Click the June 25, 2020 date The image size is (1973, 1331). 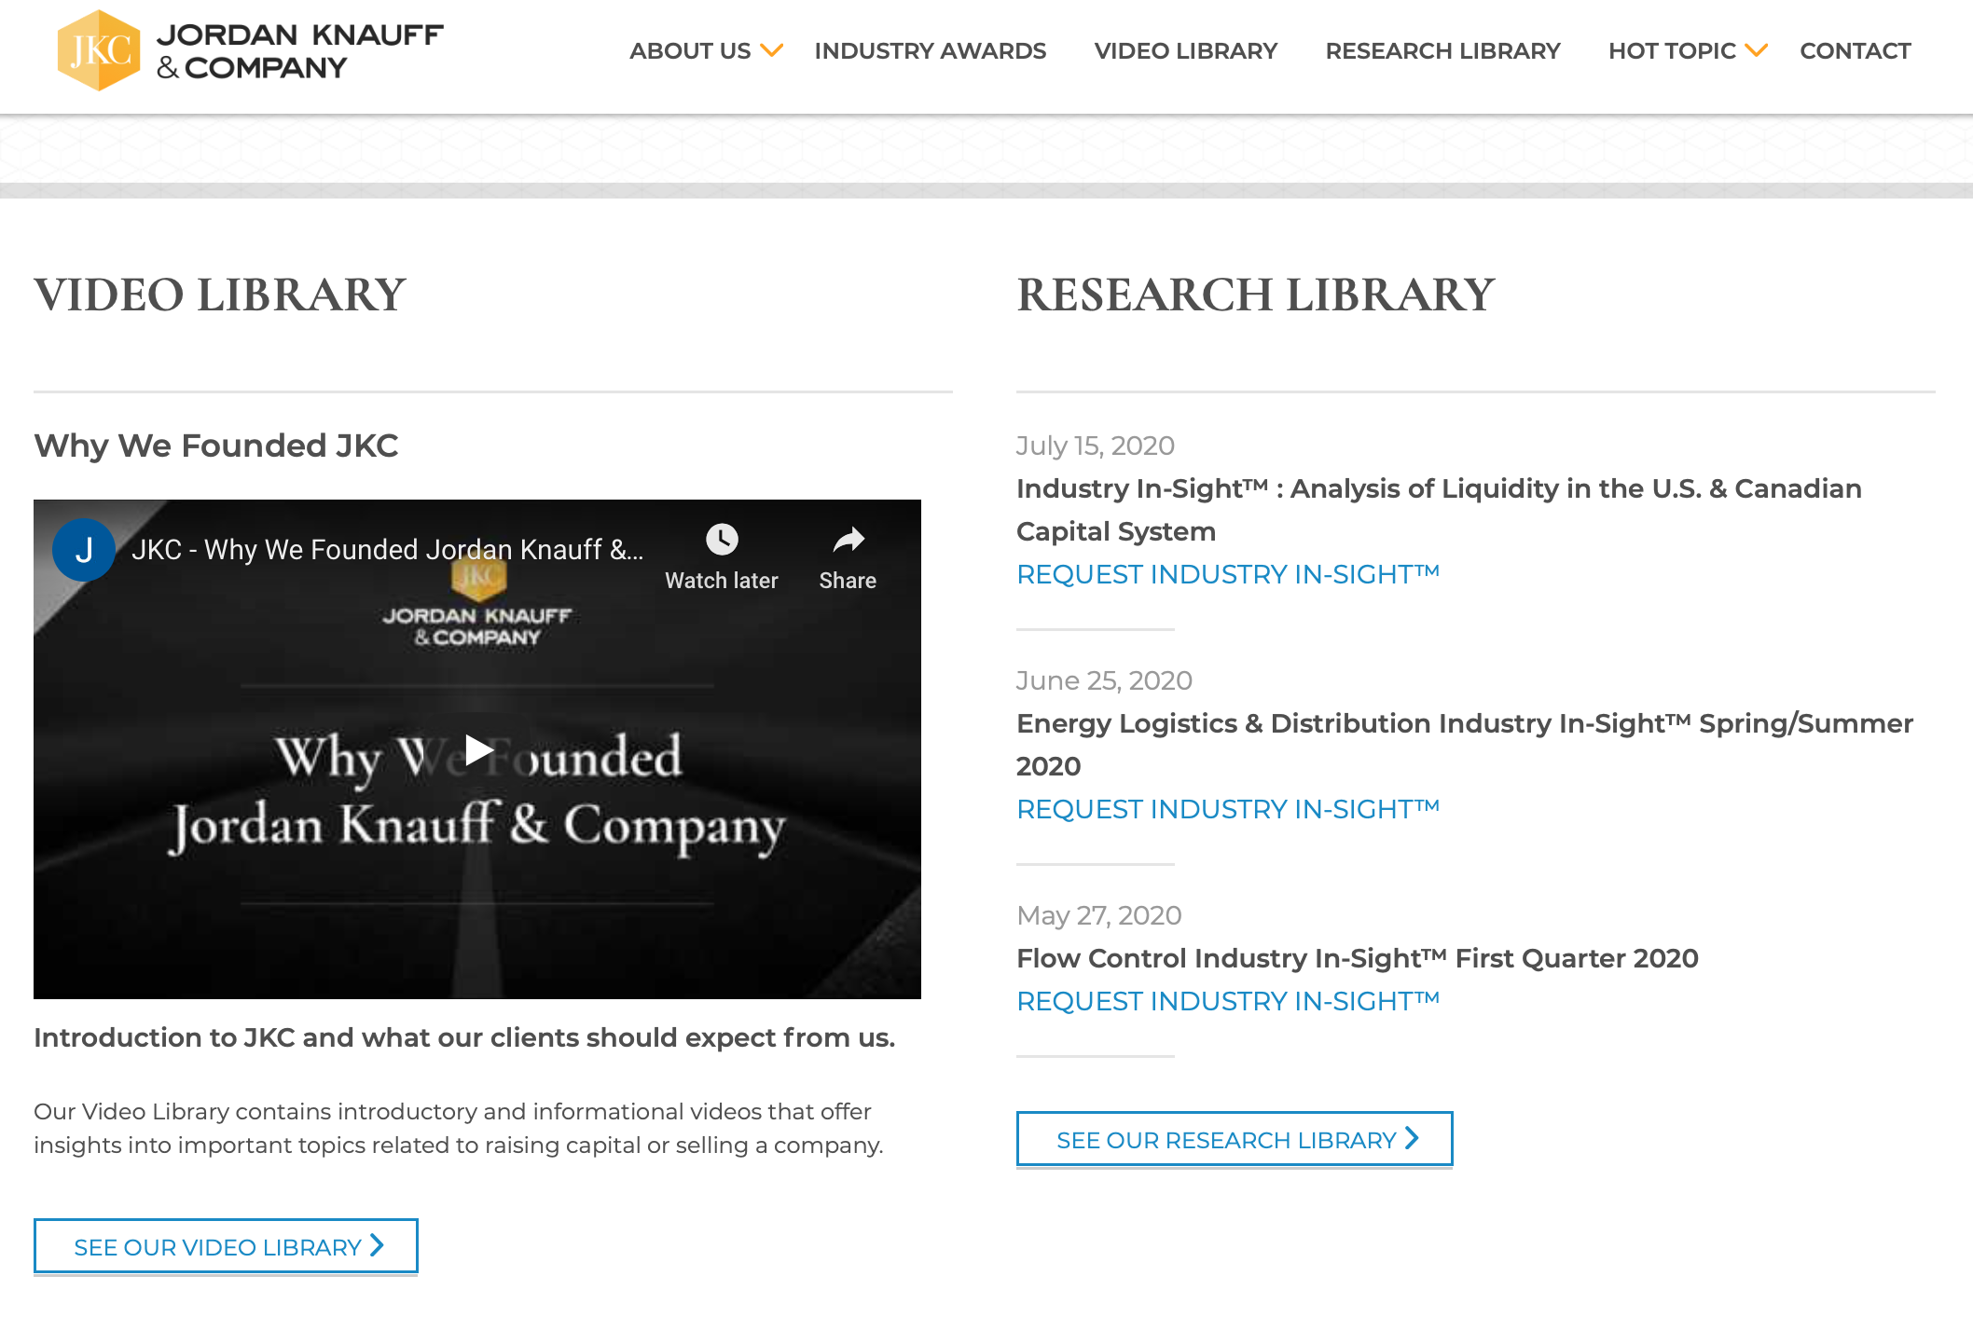[x=1104, y=680]
